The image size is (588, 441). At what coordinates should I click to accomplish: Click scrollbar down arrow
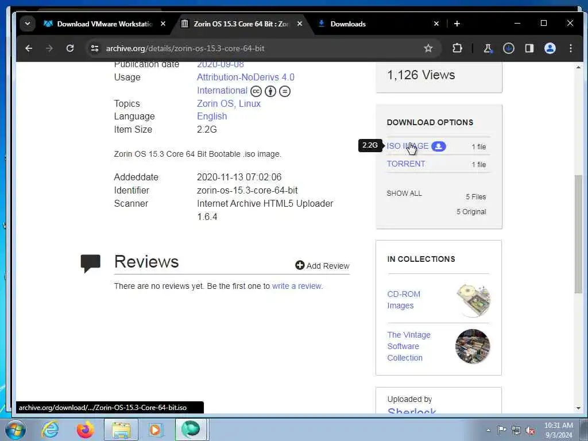(x=578, y=408)
